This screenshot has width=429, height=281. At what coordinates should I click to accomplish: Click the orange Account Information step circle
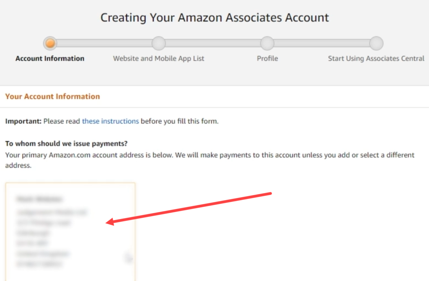[50, 43]
